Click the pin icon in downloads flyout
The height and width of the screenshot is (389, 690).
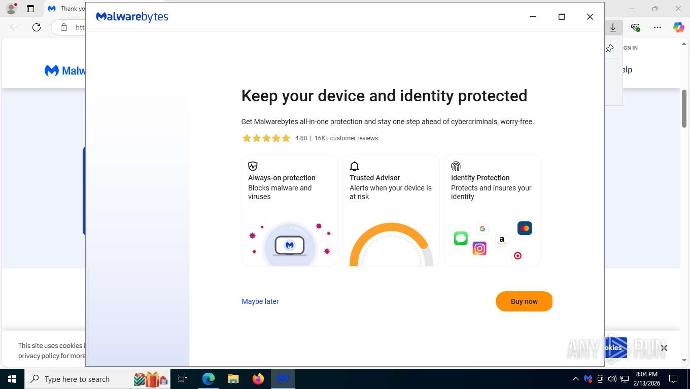tap(610, 48)
